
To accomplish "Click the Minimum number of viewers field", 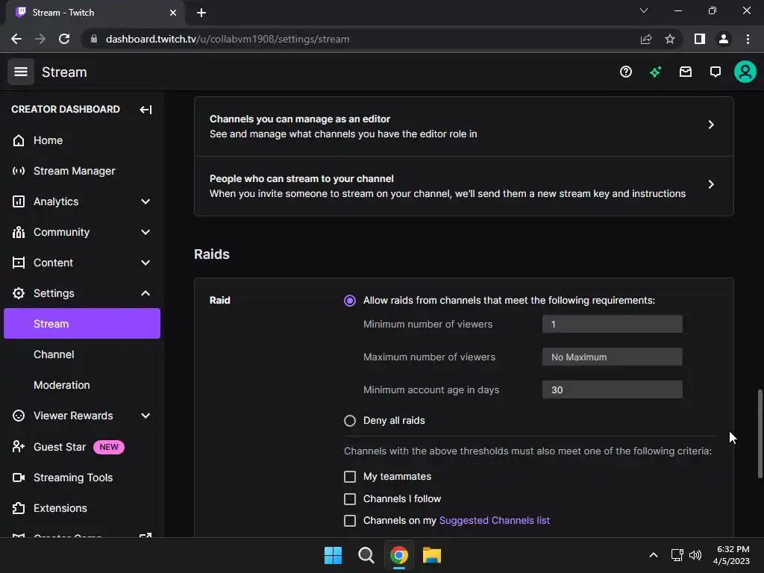I will coord(612,324).
